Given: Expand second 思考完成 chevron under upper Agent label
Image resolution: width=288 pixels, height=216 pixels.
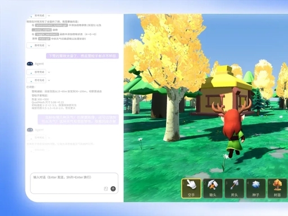Looking at the screenshot, I should (x=49, y=80).
